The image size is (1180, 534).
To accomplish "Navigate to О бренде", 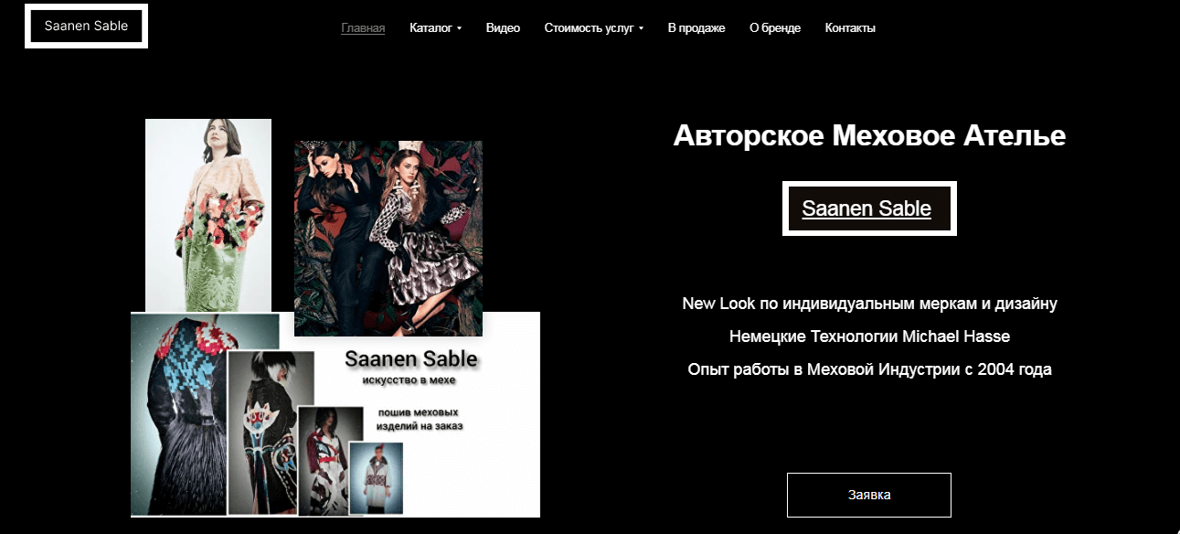I will tap(775, 28).
